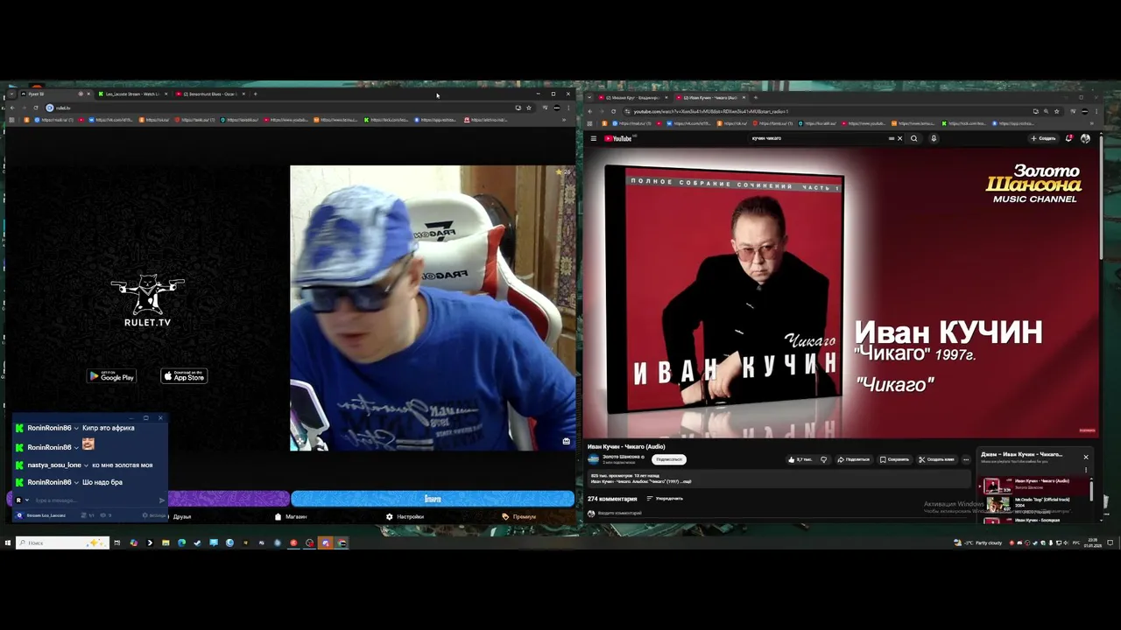
Task: Click the Создать button in YouTube header
Action: coord(1043,138)
